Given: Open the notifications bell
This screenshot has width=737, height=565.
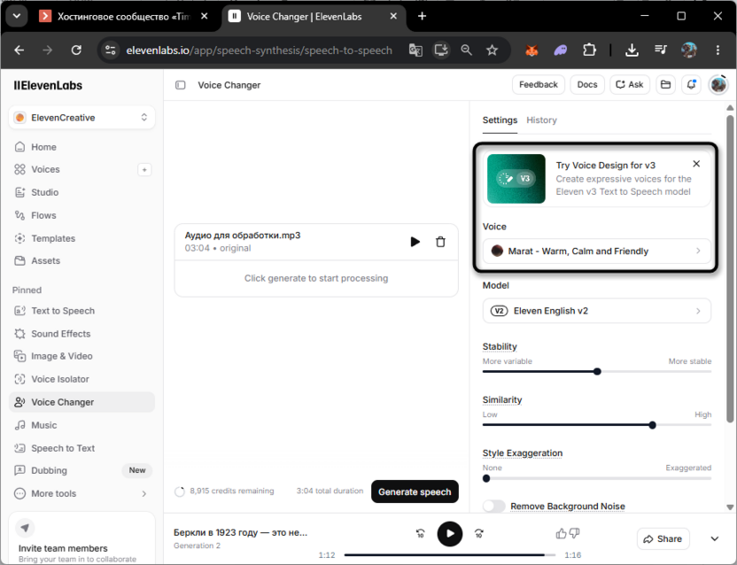Looking at the screenshot, I should click(x=691, y=85).
